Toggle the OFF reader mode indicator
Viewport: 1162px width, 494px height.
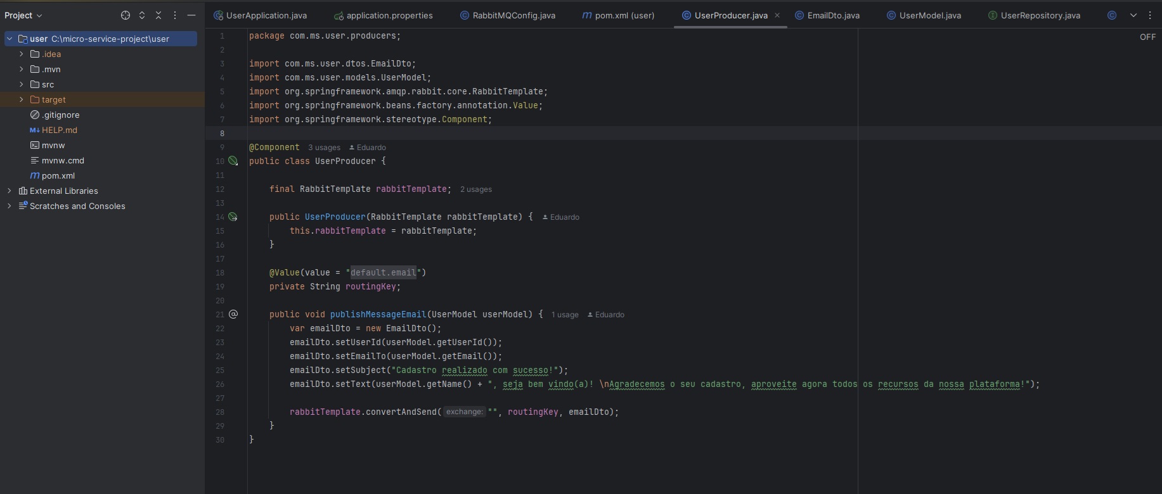pos(1147,37)
